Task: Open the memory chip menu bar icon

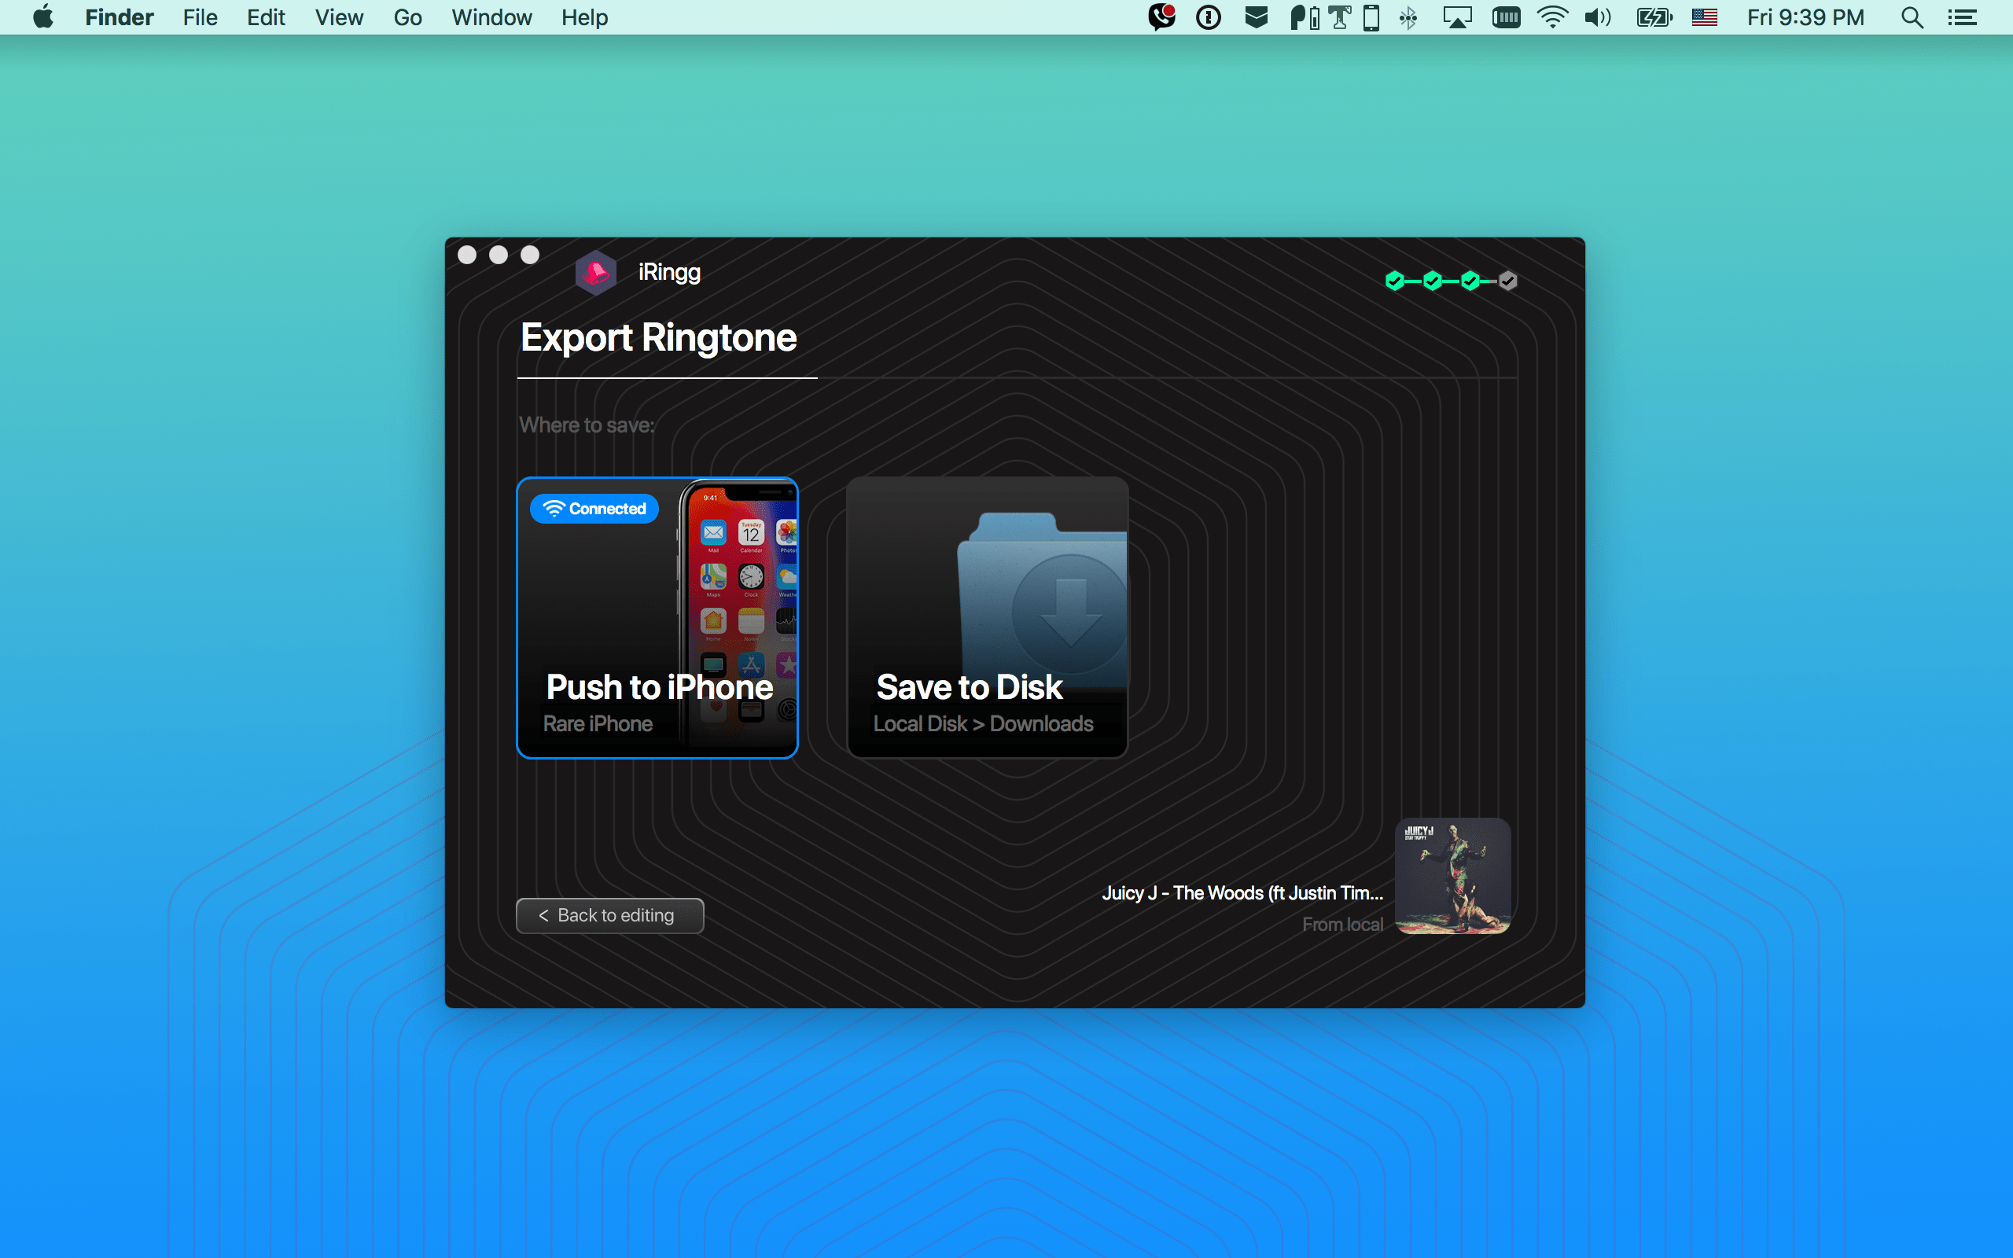Action: click(x=1507, y=17)
